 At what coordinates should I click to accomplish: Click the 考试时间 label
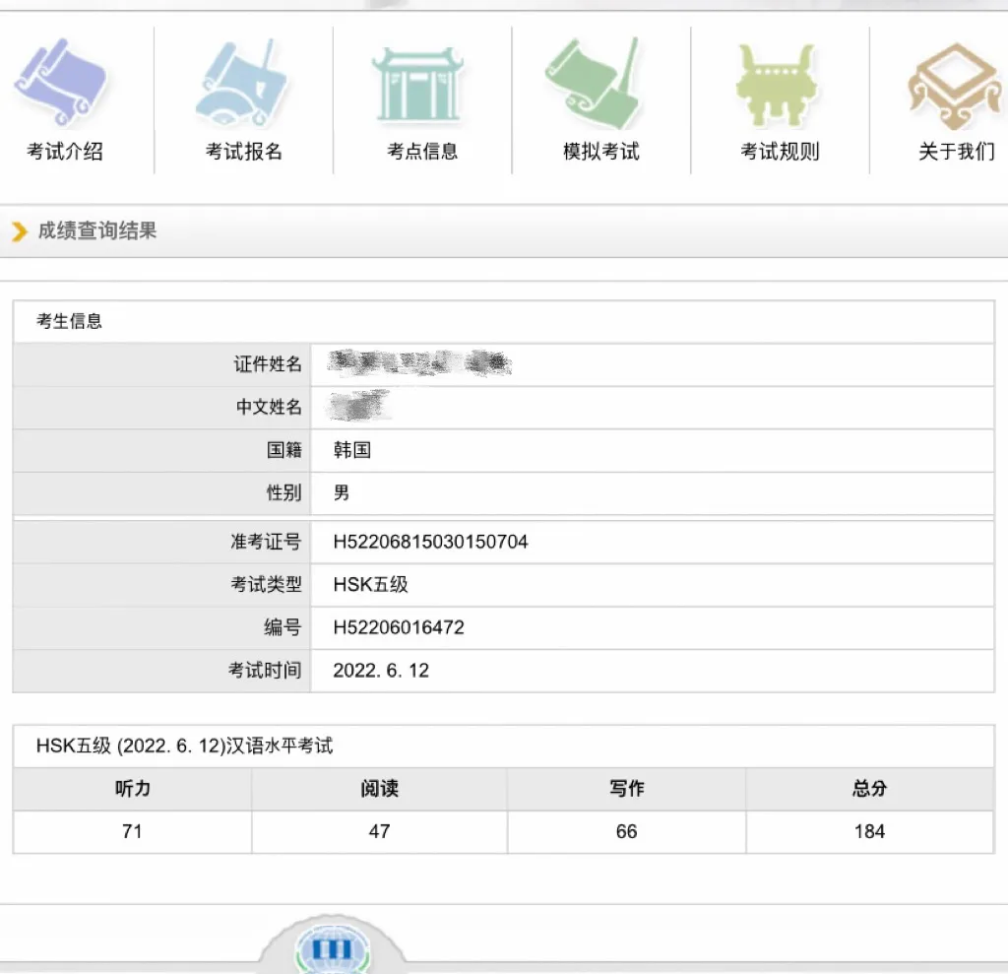point(265,671)
